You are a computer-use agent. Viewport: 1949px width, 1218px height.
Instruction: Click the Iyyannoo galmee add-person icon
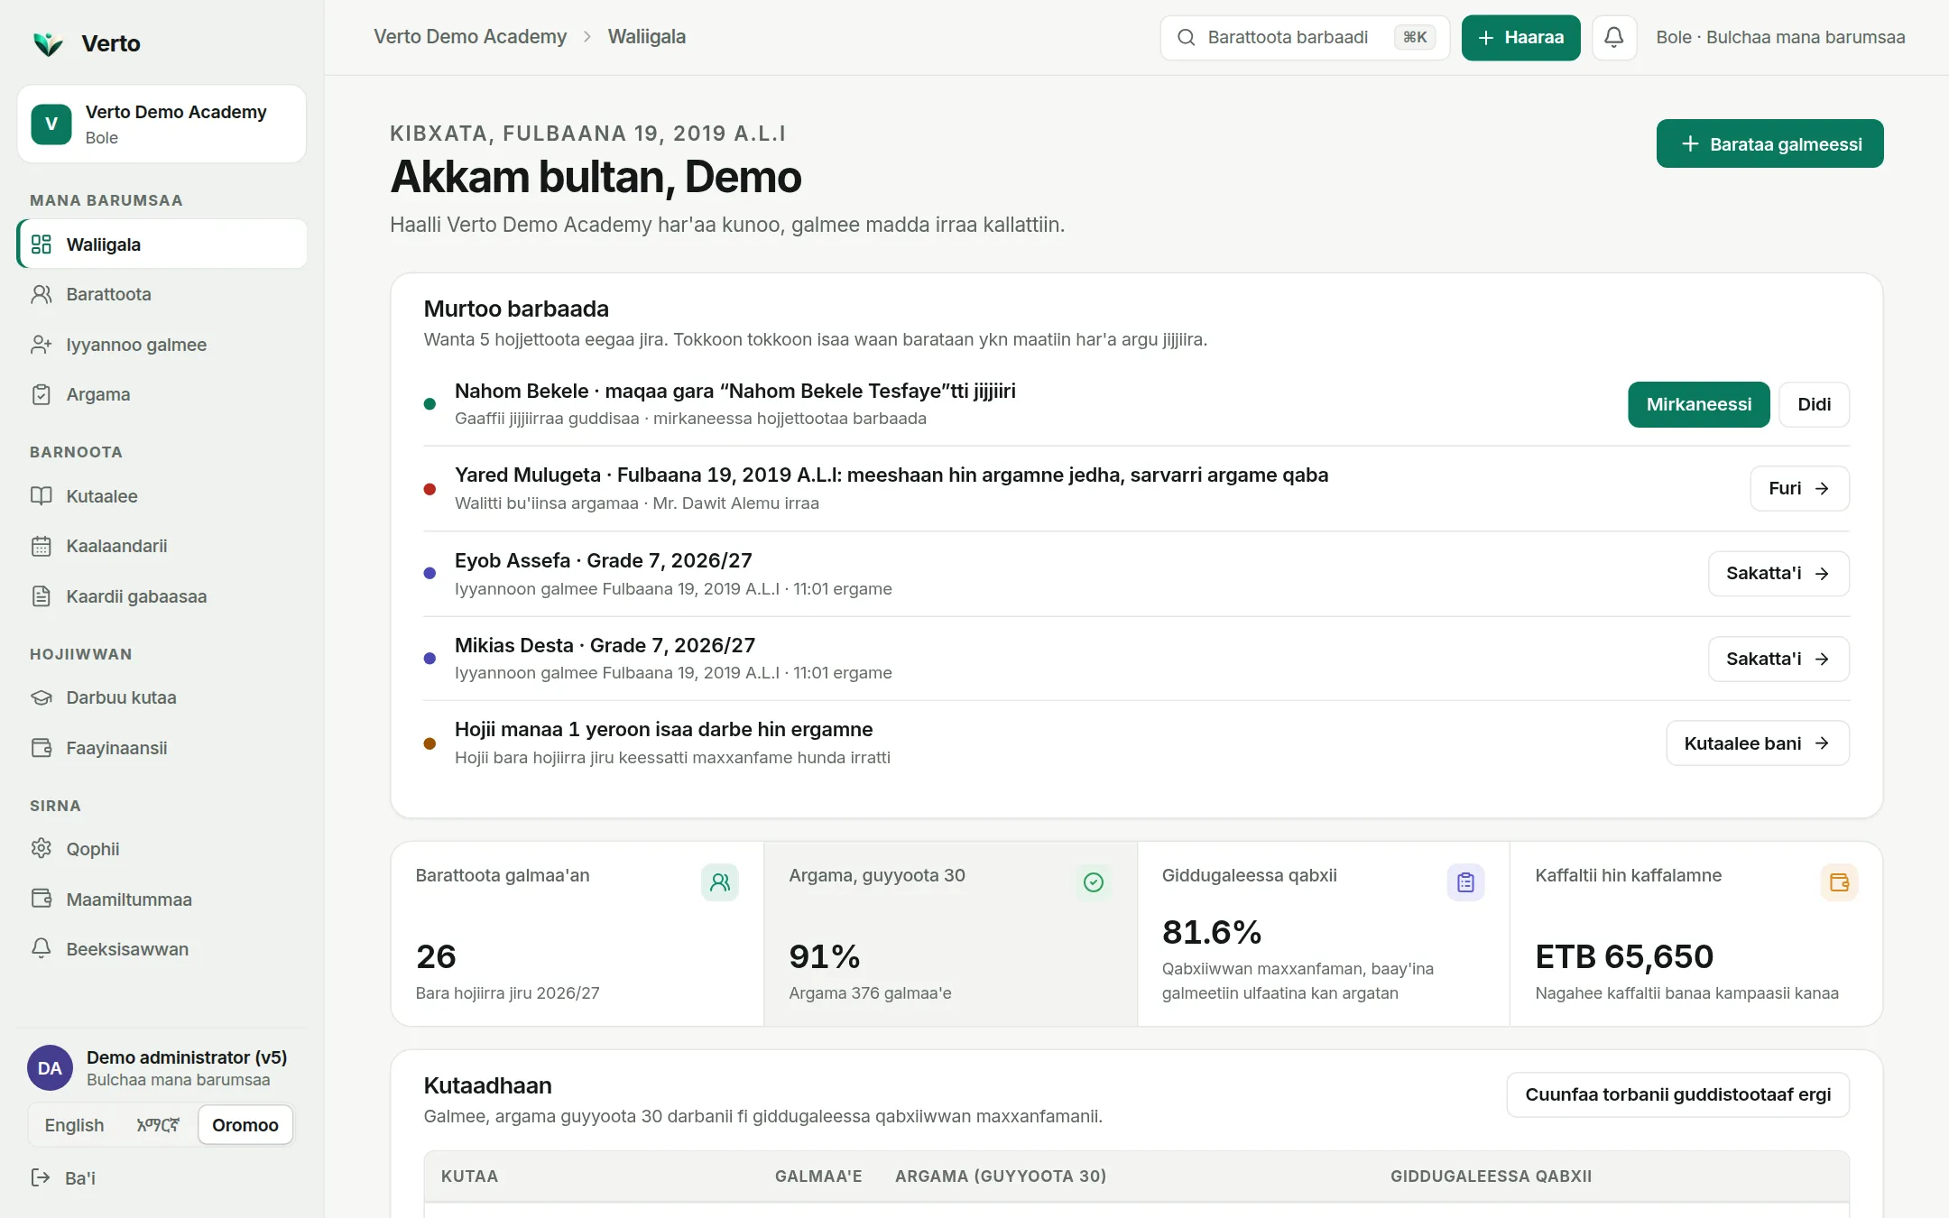42,345
